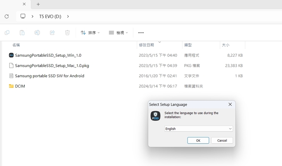Viewport: 282px width, 166px height.
Task: Select SamsungPortableSSD_Setup_Mac_1.0.pkg file
Action: [52, 66]
